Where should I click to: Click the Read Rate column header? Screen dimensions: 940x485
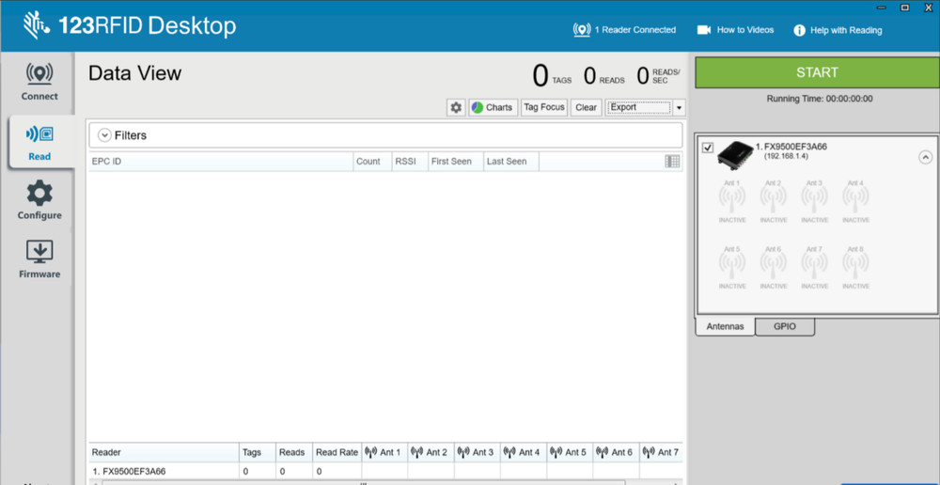pos(337,453)
